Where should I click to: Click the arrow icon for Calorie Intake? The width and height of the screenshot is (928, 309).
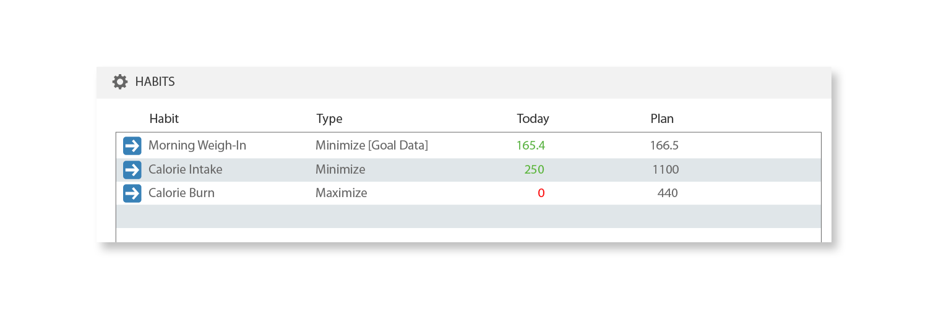click(x=132, y=169)
